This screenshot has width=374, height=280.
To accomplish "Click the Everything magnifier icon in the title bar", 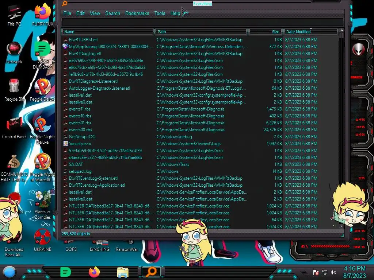I will (x=64, y=3).
